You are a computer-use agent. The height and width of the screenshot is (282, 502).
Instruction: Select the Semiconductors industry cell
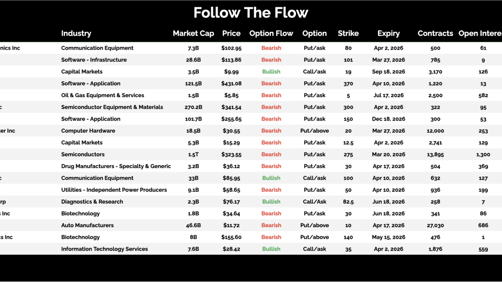click(x=83, y=155)
